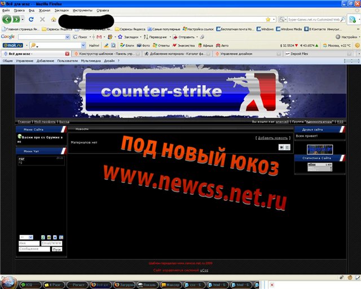Open Афиша in the Mail.ru toolbar
This screenshot has width=361, height=289.
205,45
